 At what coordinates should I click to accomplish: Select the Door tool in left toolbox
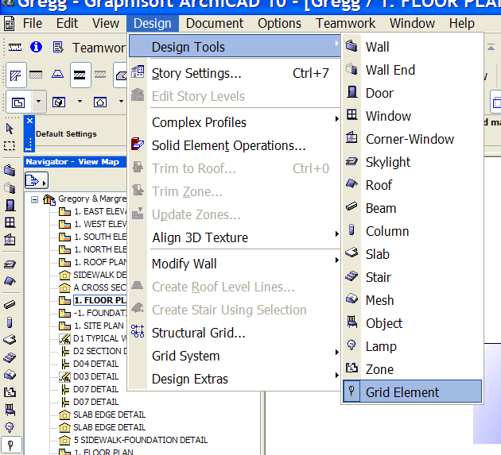(10, 205)
